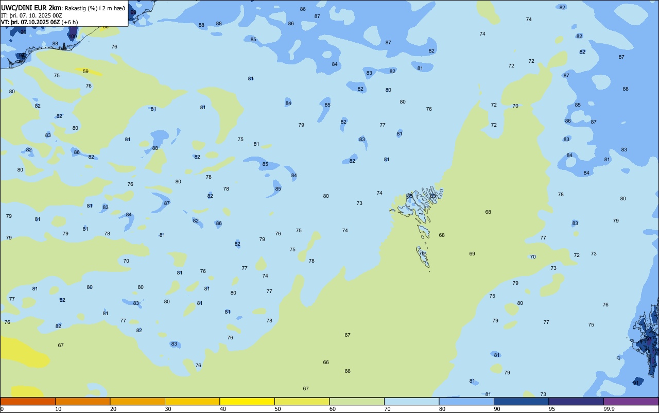Click the legend tick label "95"

(552, 409)
